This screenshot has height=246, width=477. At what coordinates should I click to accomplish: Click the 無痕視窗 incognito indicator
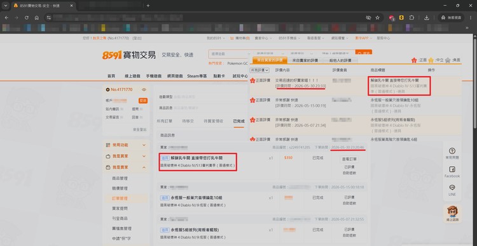452,18
